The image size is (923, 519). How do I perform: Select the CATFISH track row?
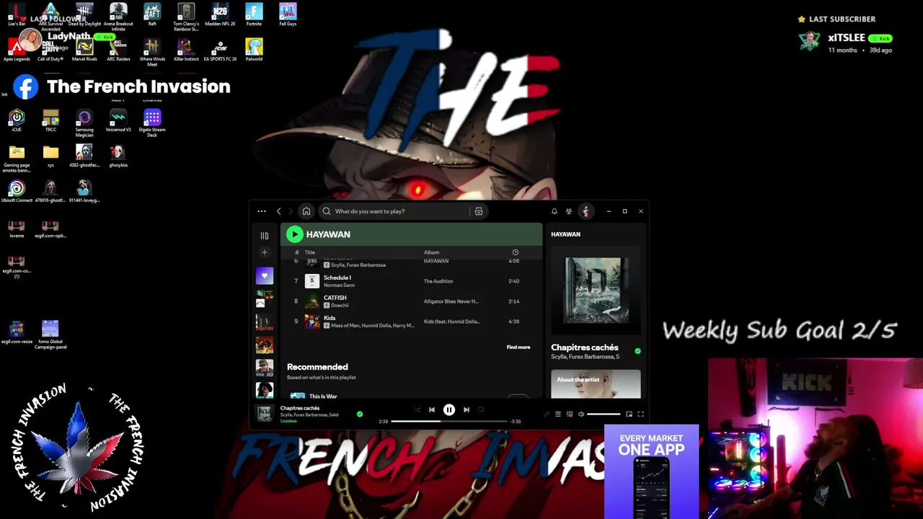411,301
